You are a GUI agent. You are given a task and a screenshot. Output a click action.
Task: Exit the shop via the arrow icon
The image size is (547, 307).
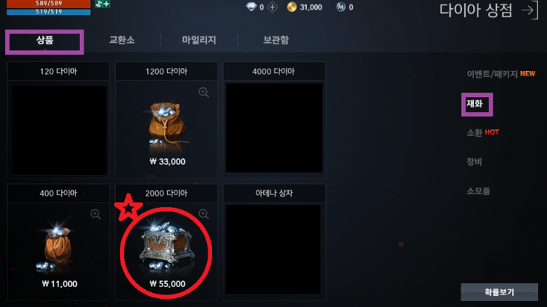point(530,10)
